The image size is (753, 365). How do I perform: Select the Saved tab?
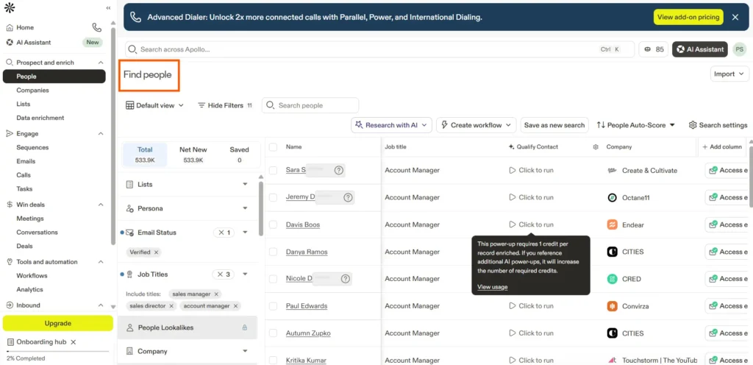(x=239, y=154)
